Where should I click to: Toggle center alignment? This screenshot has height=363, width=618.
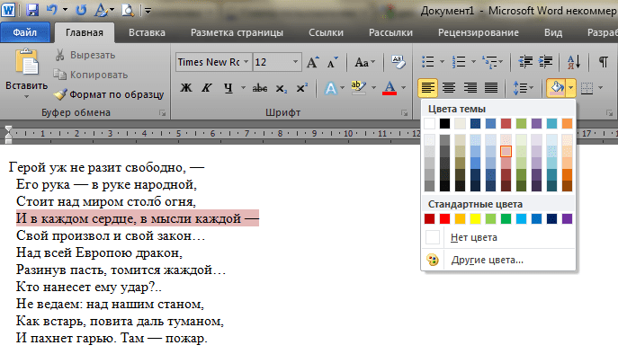pyautogui.click(x=449, y=88)
